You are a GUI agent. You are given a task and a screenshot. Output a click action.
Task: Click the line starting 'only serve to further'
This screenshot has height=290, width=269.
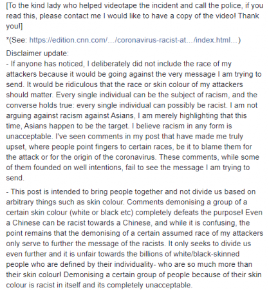[129, 244]
